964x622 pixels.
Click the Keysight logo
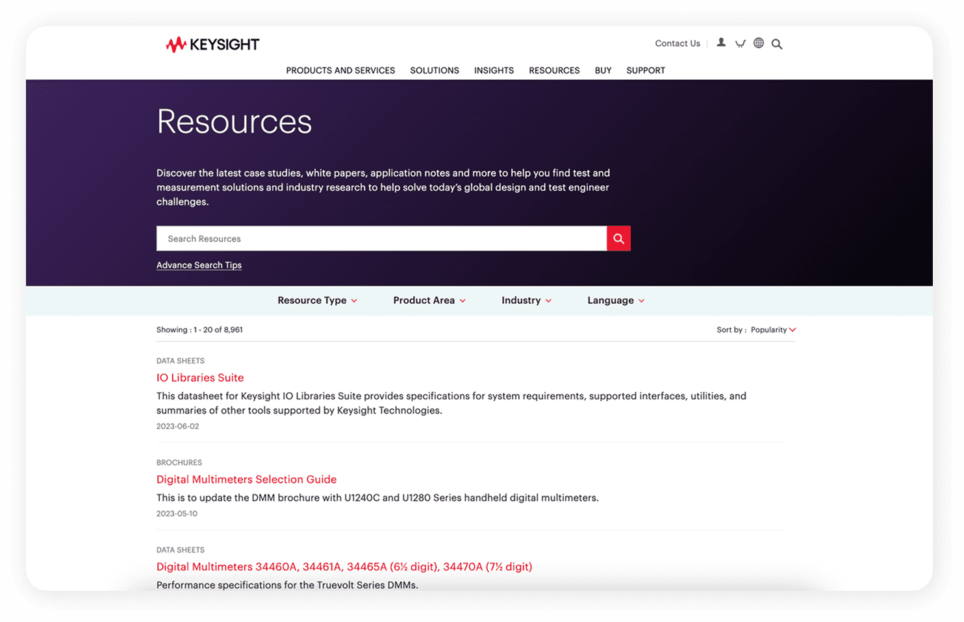tap(212, 44)
